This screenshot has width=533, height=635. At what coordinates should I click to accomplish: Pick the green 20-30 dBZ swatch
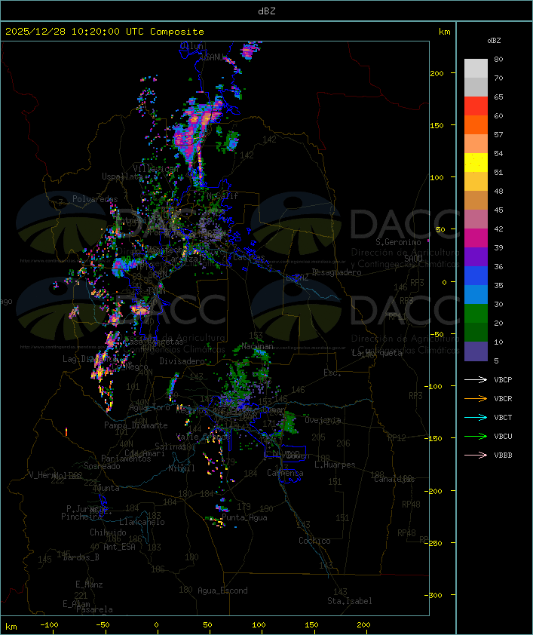476,313
